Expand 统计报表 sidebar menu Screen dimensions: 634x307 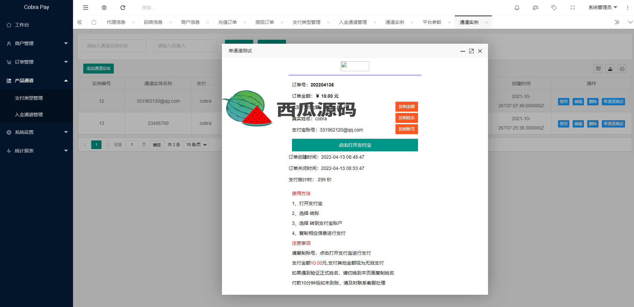click(x=36, y=151)
